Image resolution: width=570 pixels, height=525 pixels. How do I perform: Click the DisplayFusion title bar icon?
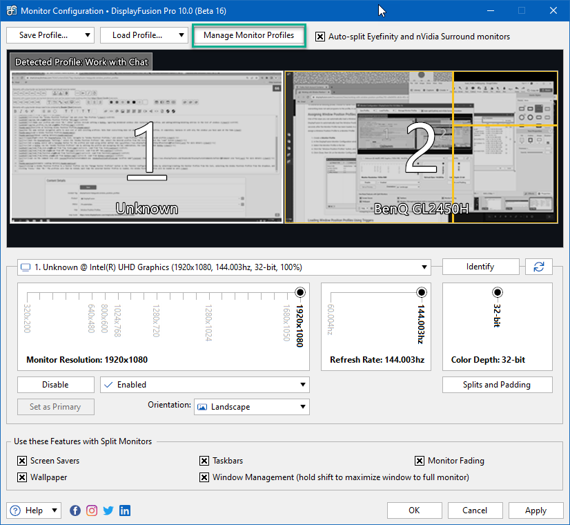(11, 10)
